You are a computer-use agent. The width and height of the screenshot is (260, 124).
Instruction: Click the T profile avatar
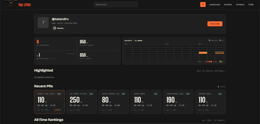click(x=43, y=23)
